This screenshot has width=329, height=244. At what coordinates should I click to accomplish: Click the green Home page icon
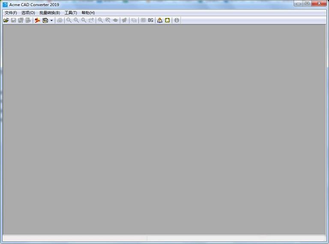(167, 20)
